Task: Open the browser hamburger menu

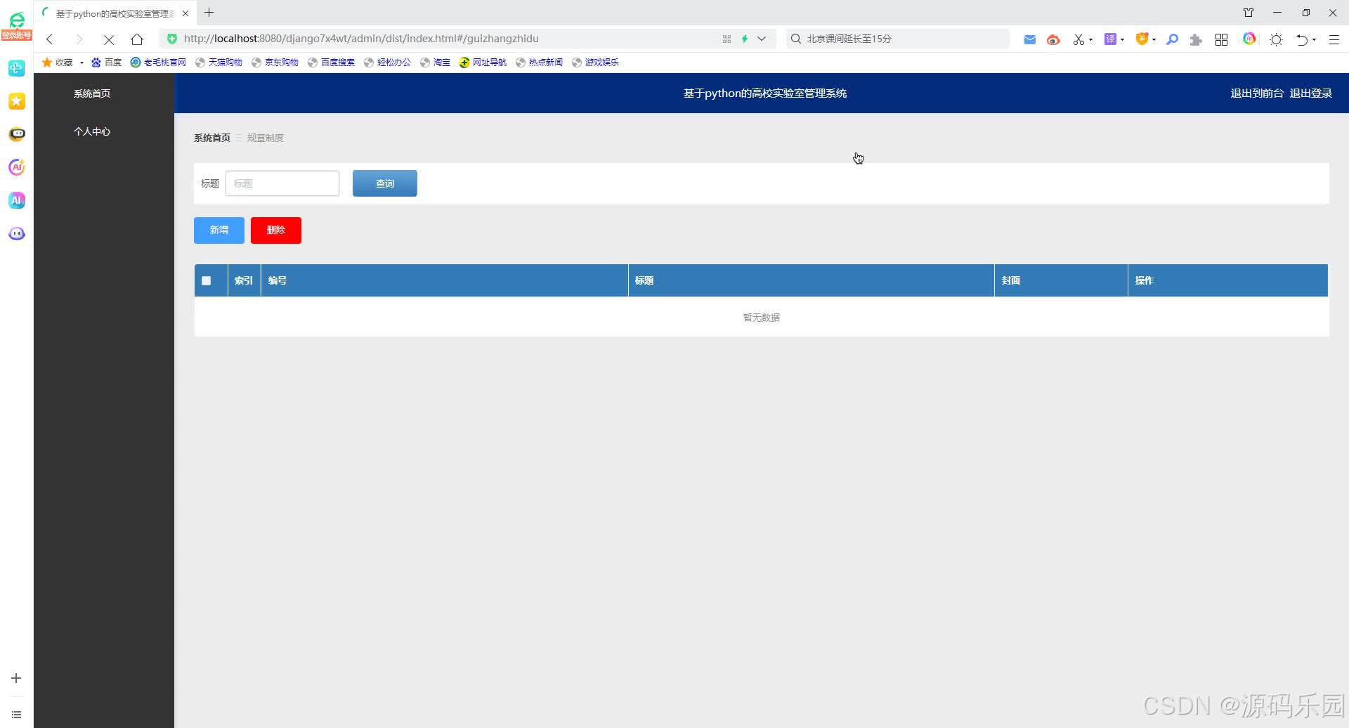Action: 1335,39
